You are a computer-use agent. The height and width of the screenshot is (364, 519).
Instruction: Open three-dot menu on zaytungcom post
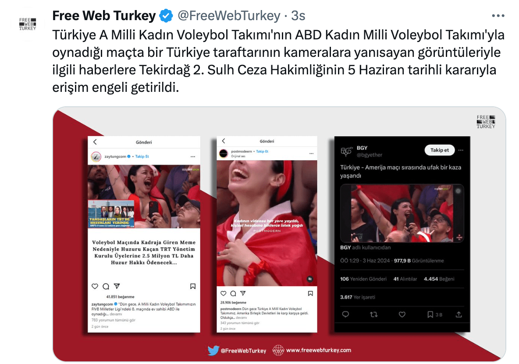(x=193, y=157)
